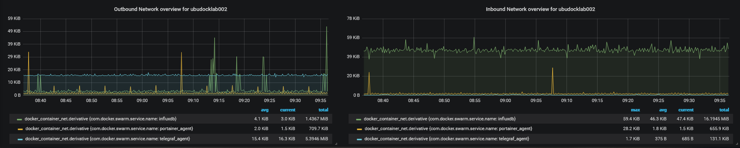The height and width of the screenshot is (148, 740).
Task: Click Inbound influxdb max 59.4 KiB
Action: tap(631, 119)
